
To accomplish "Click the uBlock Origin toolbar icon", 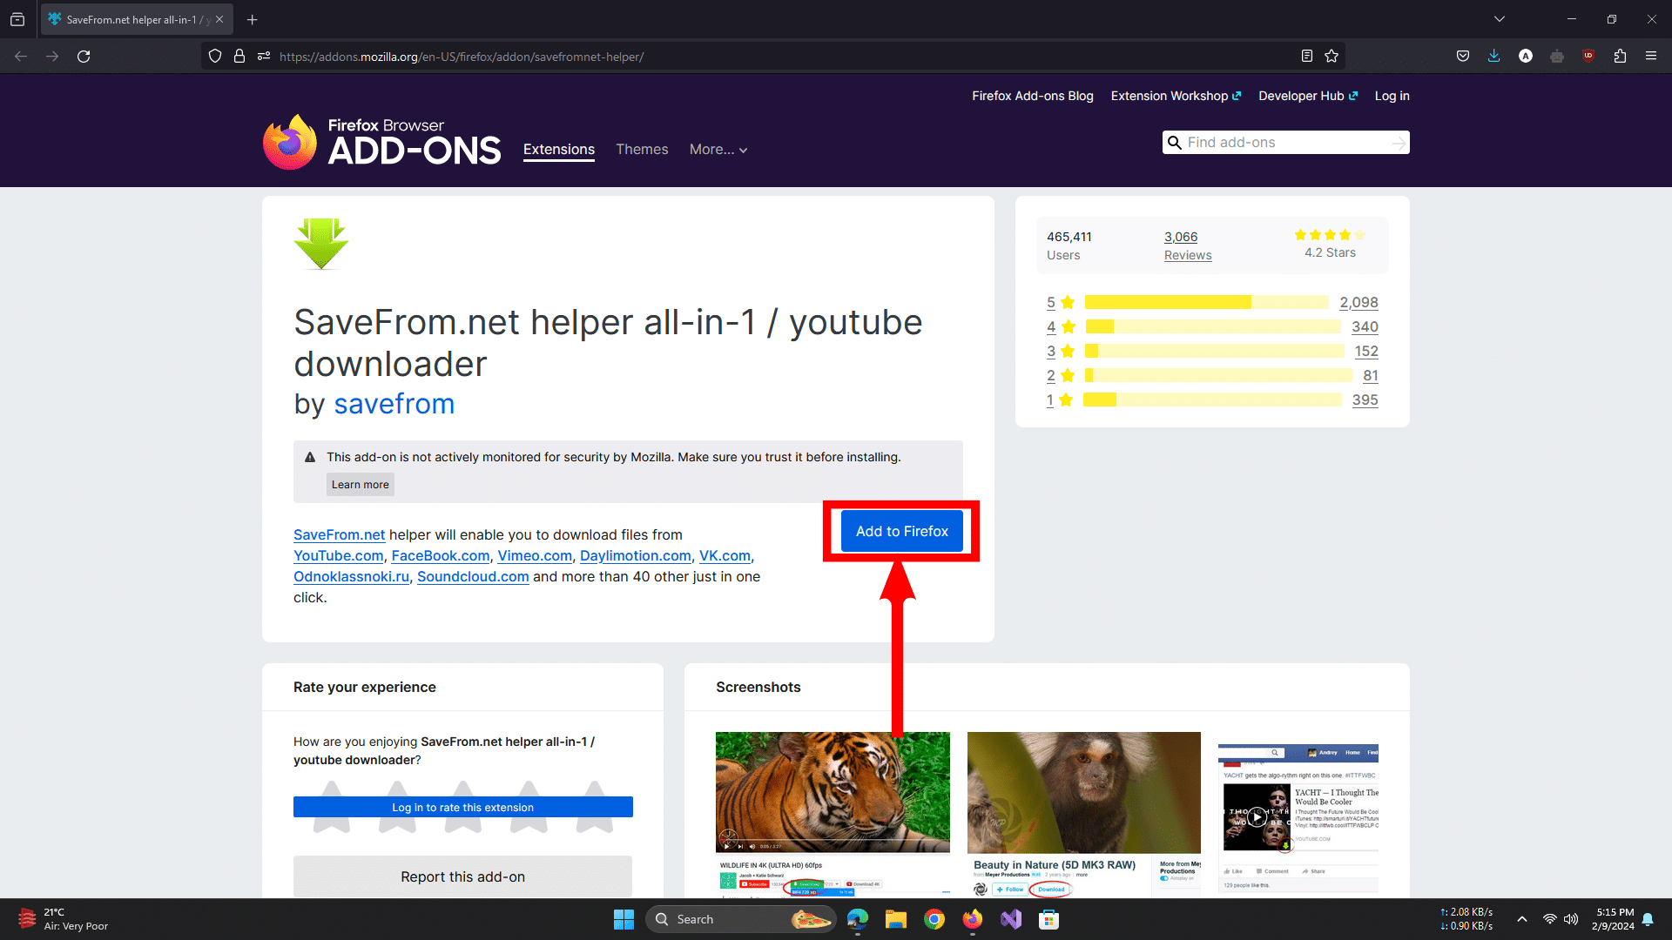I will point(1588,57).
